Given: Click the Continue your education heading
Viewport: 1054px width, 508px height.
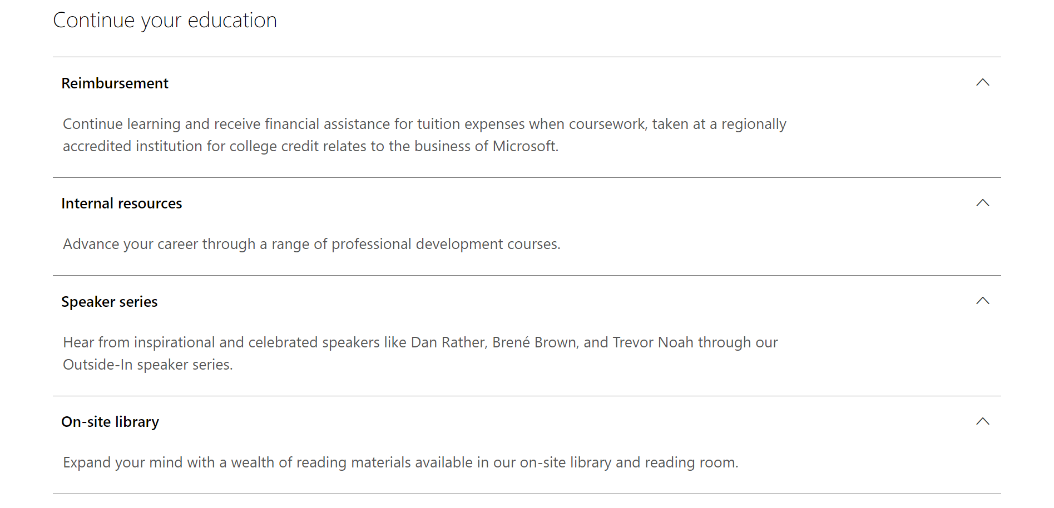Looking at the screenshot, I should coord(165,21).
